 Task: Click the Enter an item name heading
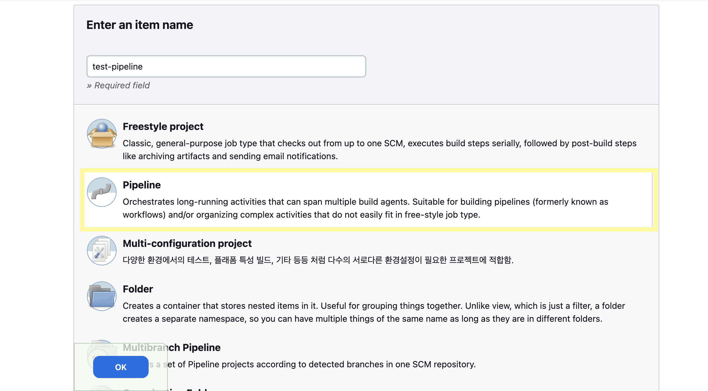click(140, 25)
